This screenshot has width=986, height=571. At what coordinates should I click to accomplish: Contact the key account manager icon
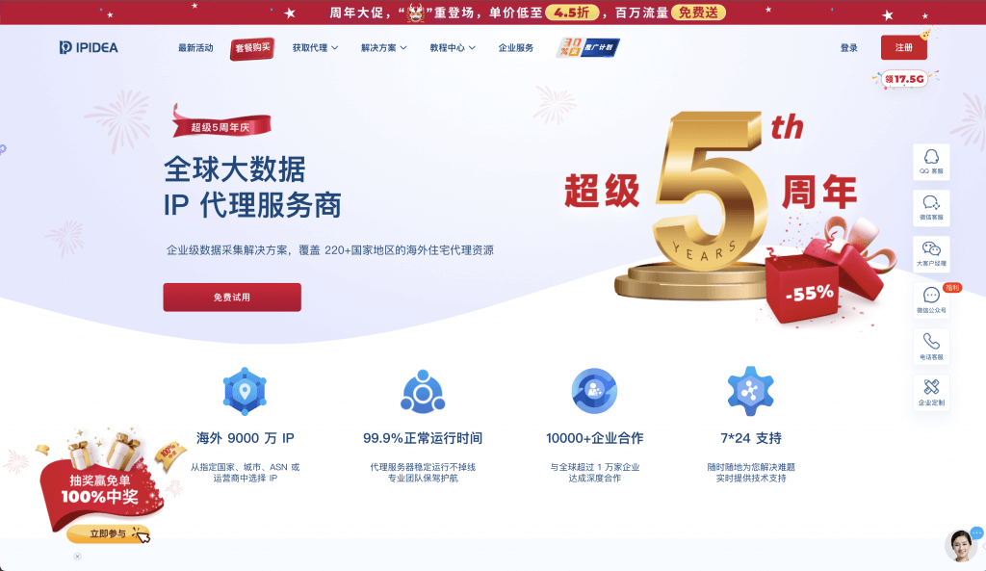coord(931,253)
